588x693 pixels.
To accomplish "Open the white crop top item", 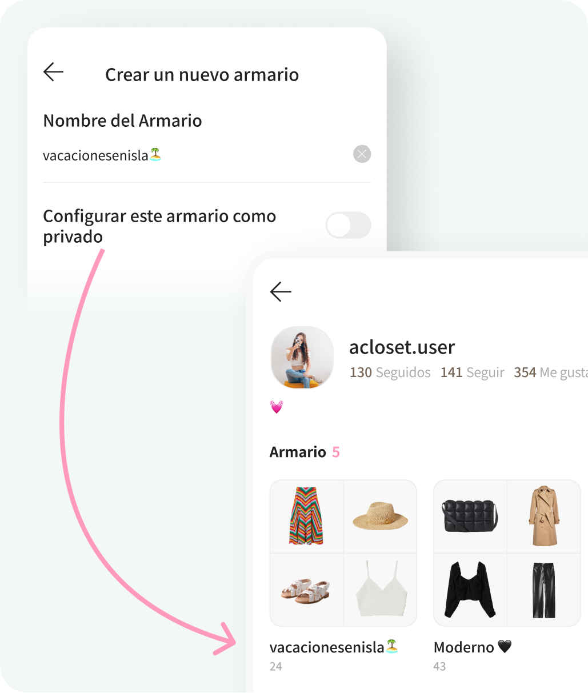I will pyautogui.click(x=380, y=590).
